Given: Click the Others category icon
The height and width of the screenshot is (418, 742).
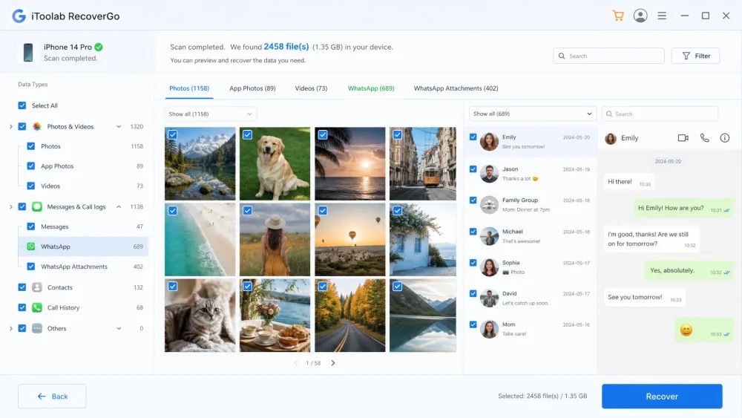Looking at the screenshot, I should (37, 328).
